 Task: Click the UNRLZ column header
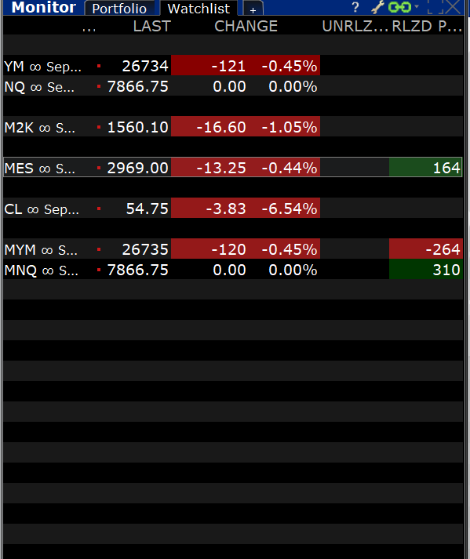click(x=355, y=27)
